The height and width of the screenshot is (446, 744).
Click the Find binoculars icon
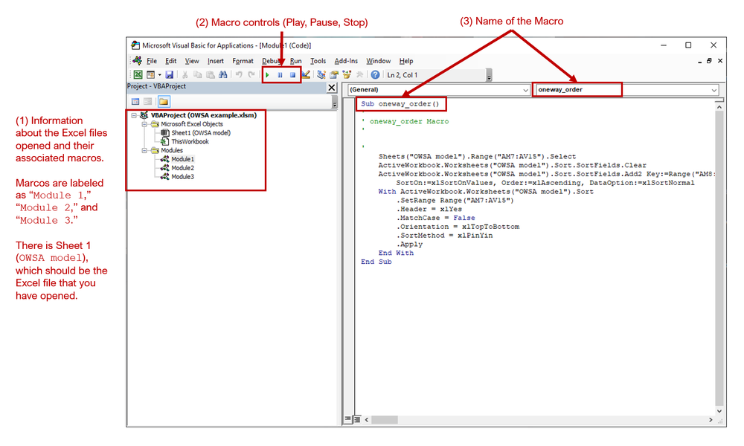[x=223, y=74]
